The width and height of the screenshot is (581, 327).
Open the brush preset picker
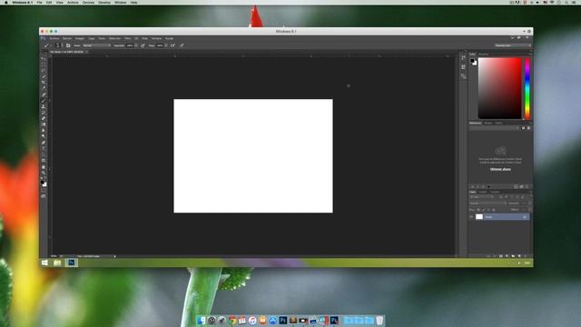(x=58, y=45)
